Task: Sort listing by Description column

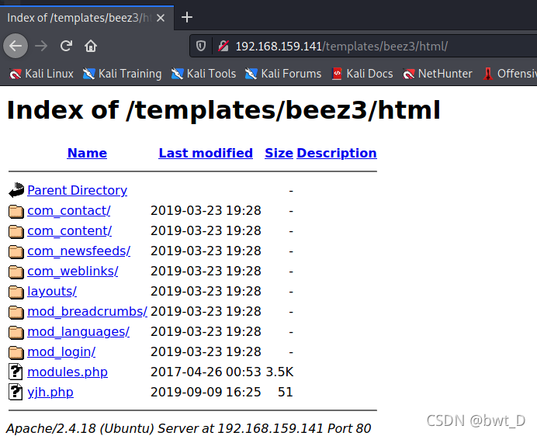Action: [337, 153]
